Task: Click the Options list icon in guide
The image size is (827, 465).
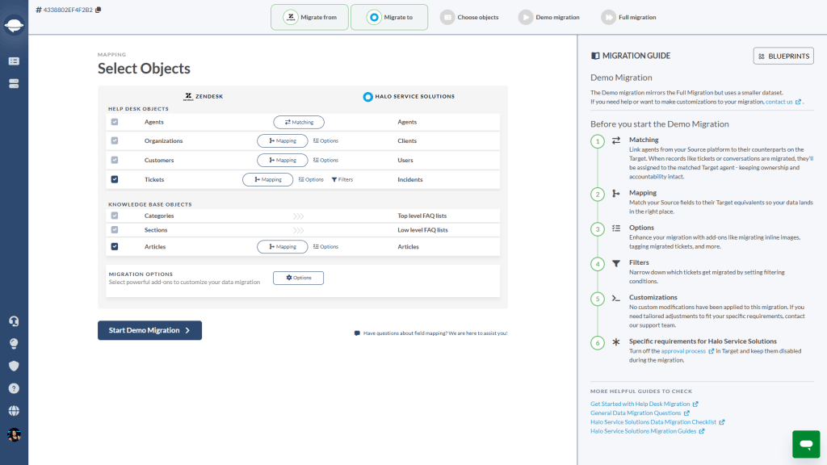Action: 616,228
